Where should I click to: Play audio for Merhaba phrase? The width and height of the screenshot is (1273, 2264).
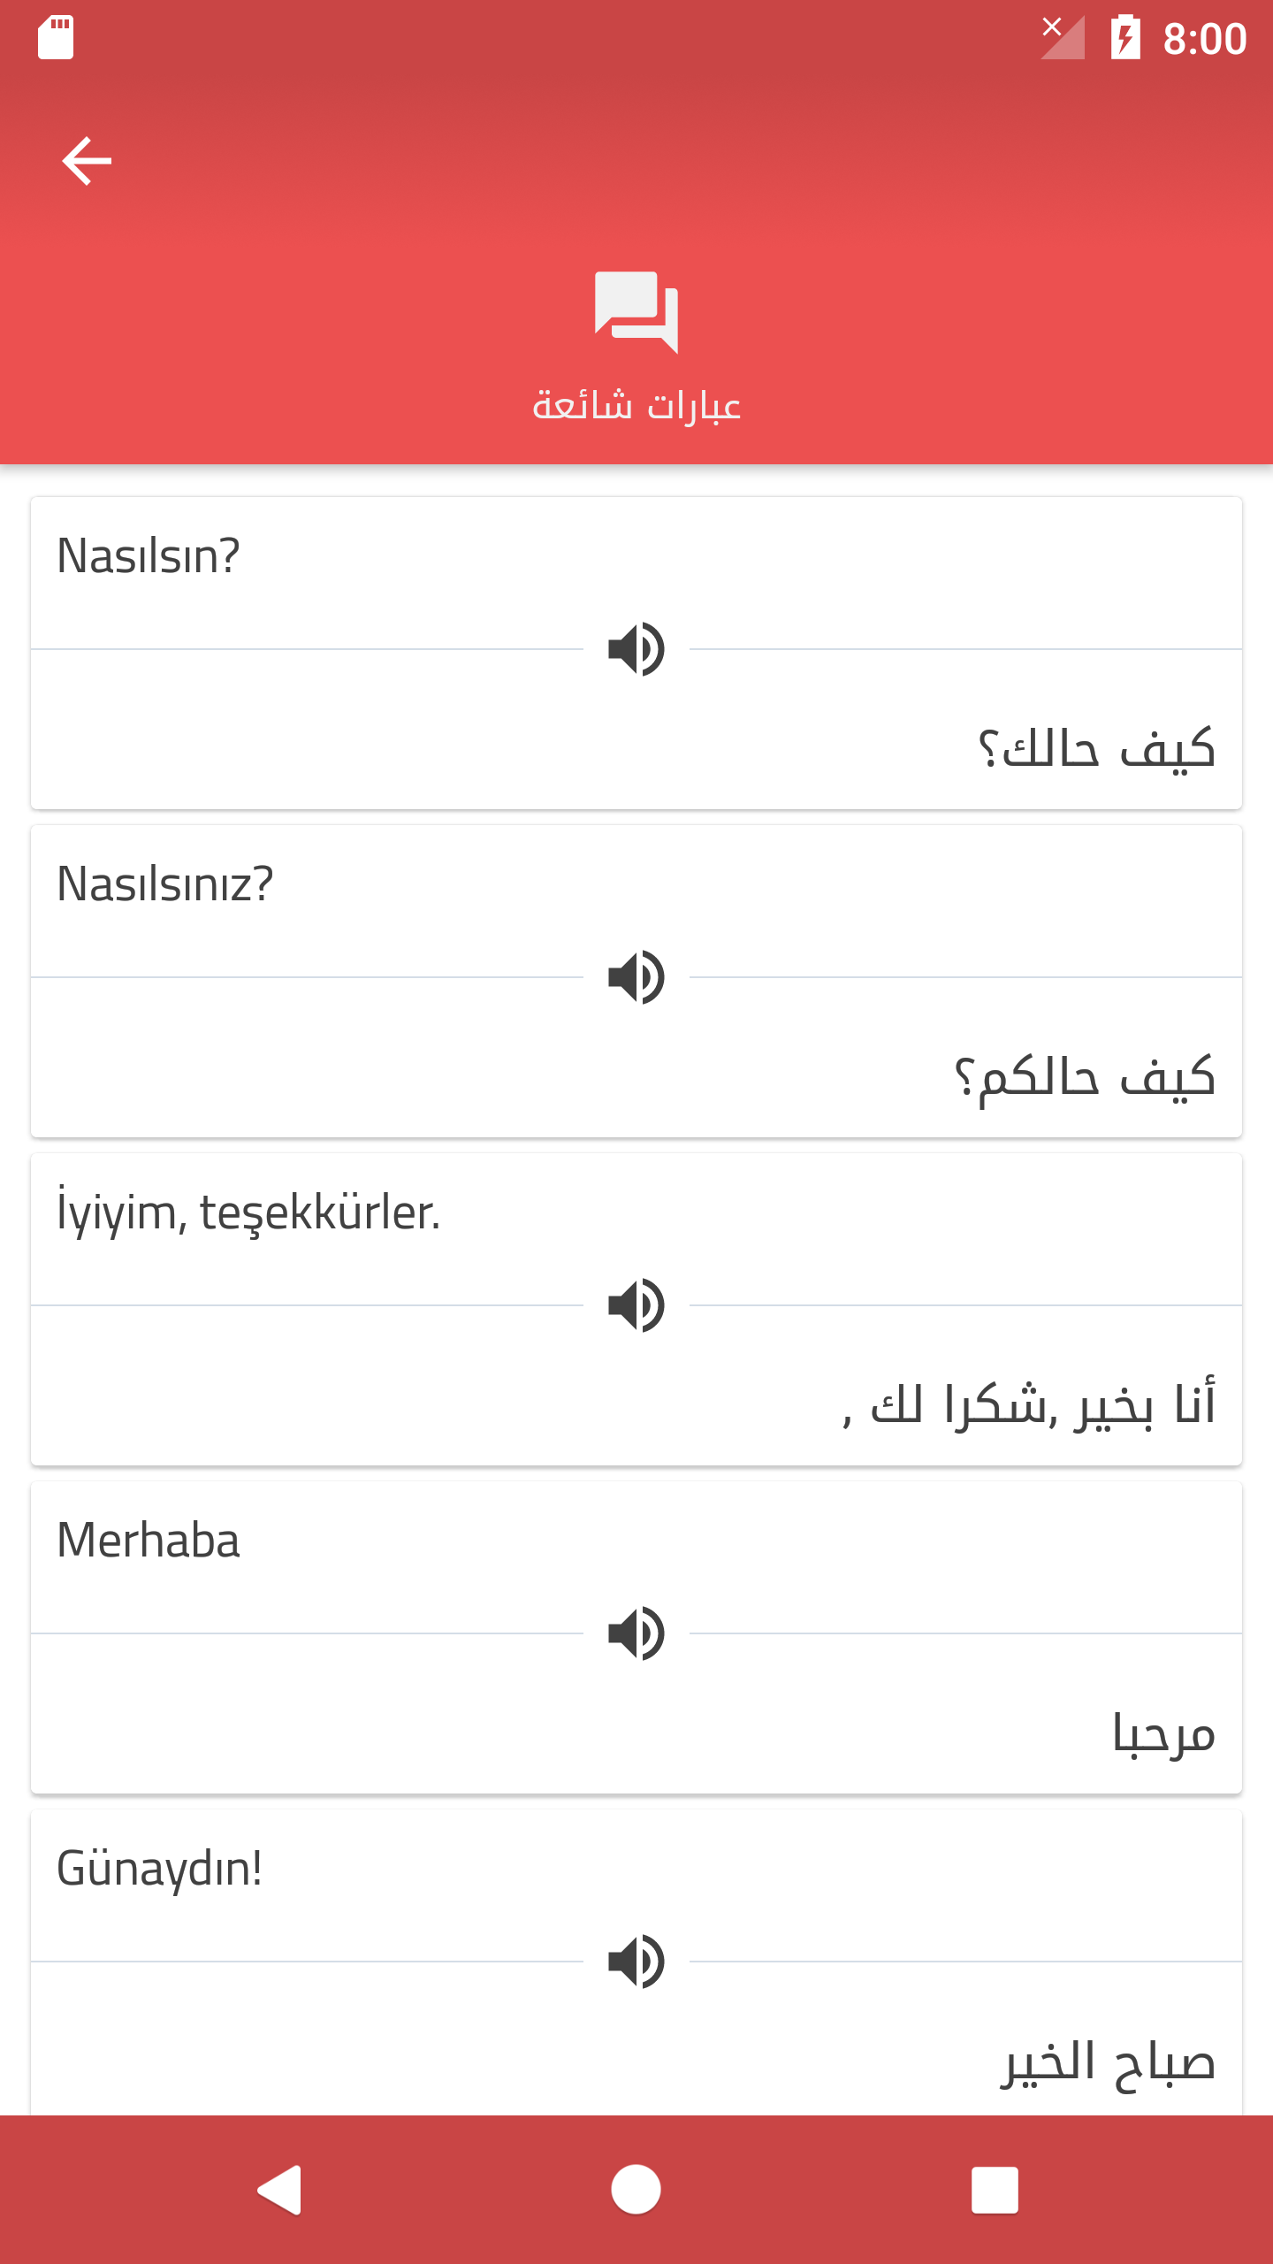click(x=636, y=1633)
